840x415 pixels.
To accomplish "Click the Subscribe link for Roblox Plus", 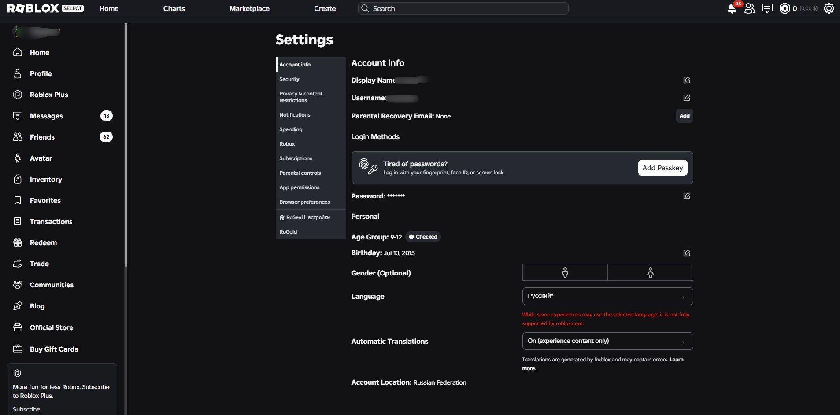I will 26,409.
